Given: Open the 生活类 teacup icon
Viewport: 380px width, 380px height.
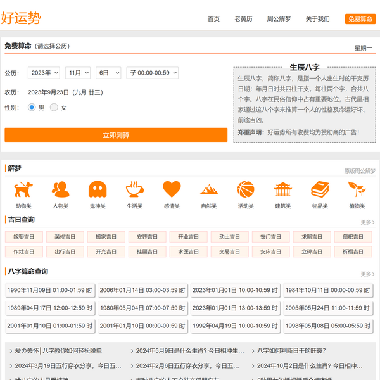Looking at the screenshot, I should pos(134,189).
